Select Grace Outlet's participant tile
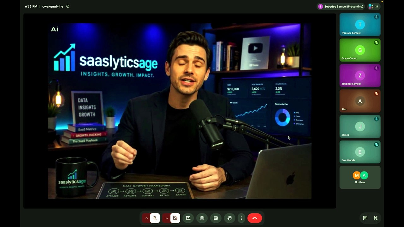The image size is (404, 227). 360,50
